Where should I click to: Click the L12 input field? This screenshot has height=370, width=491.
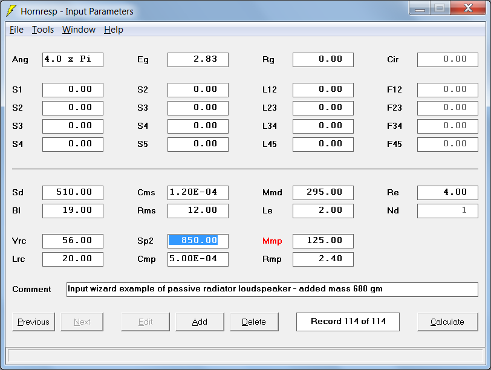click(x=323, y=90)
